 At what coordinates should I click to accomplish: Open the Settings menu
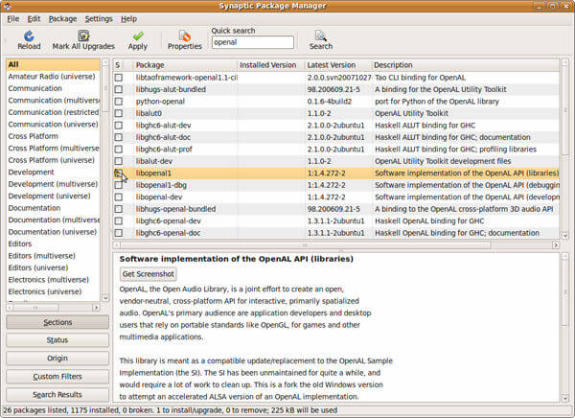click(99, 19)
